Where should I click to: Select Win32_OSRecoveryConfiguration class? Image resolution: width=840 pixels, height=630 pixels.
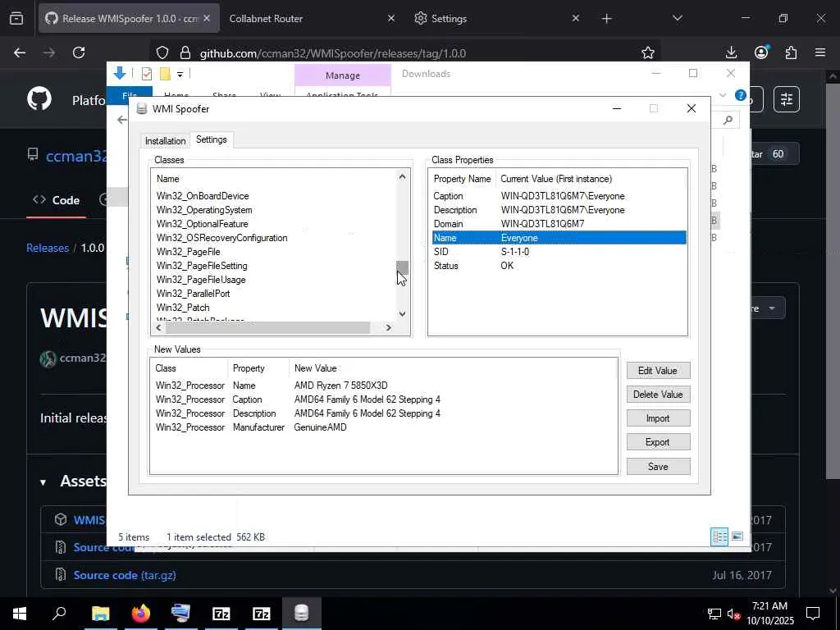click(221, 238)
